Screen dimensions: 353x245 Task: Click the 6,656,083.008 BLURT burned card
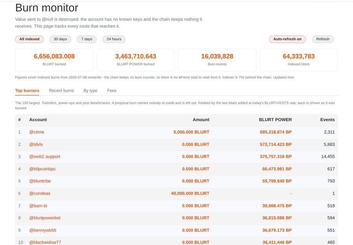[54, 60]
